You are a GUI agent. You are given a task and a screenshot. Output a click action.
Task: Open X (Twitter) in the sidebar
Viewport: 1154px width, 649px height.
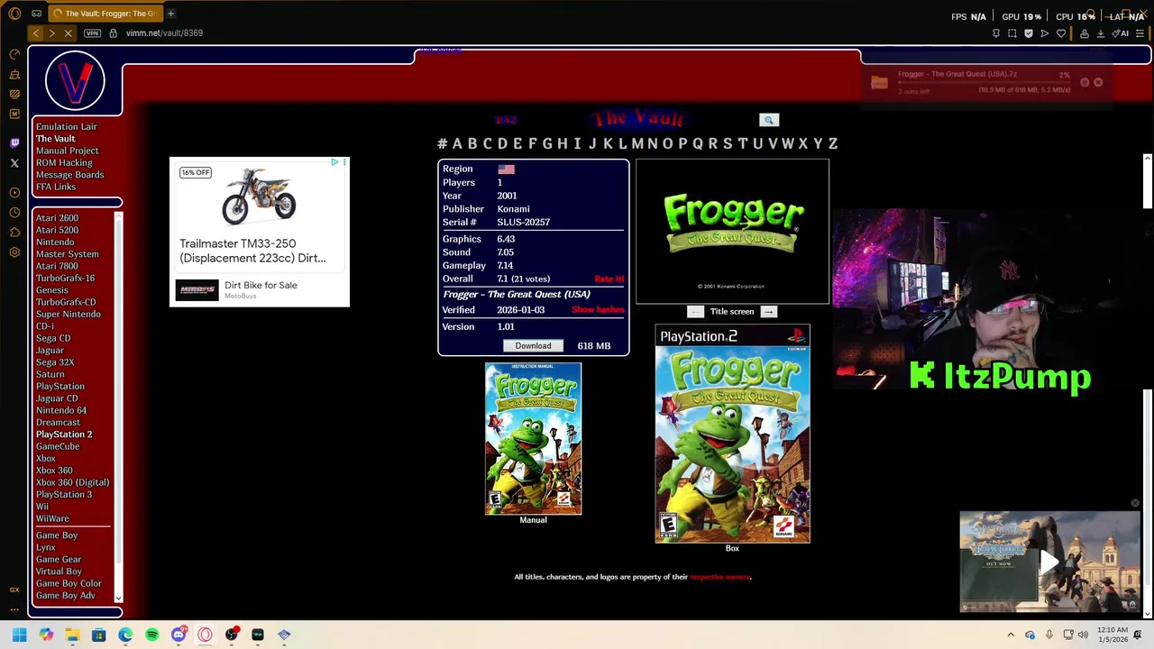point(14,163)
